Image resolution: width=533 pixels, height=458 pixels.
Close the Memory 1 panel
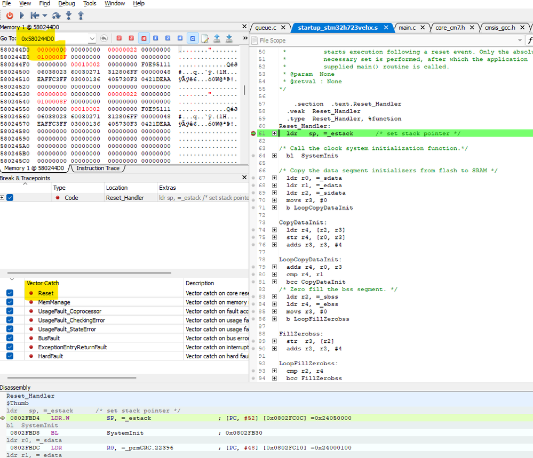pos(244,27)
